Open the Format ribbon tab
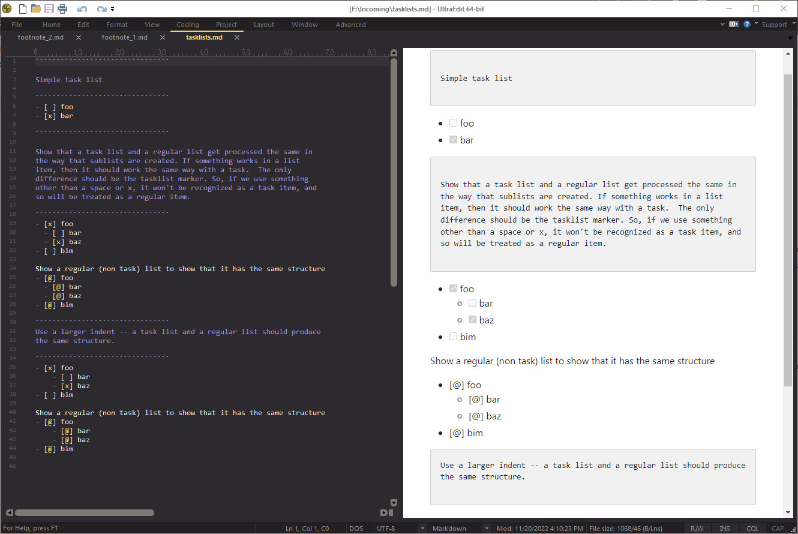 point(117,25)
